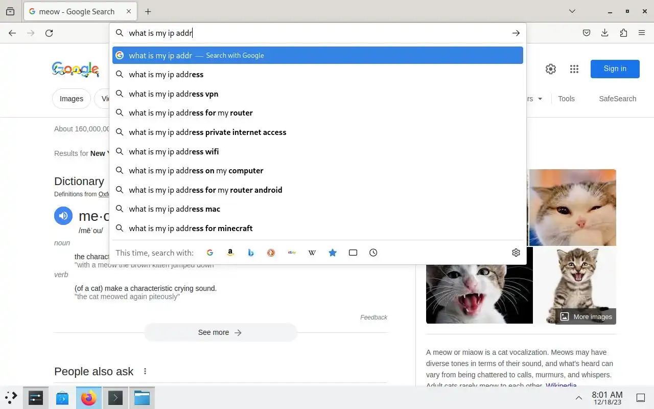Image resolution: width=654 pixels, height=409 pixels.
Task: Search this time with eBay icon
Action: point(292,253)
